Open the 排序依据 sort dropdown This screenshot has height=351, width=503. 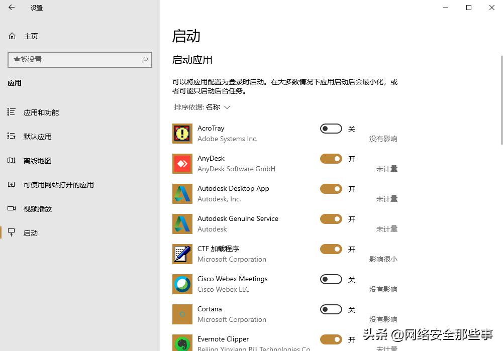[x=201, y=107]
